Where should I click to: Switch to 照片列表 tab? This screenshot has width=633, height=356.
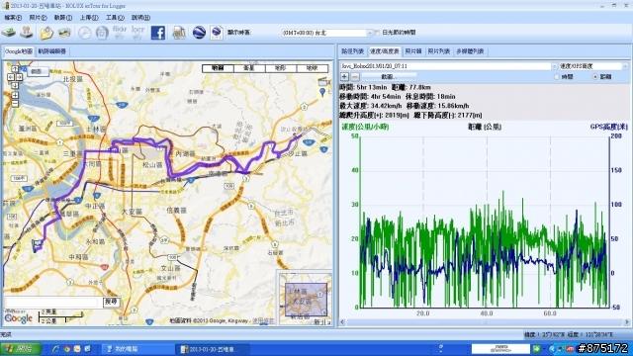point(439,51)
